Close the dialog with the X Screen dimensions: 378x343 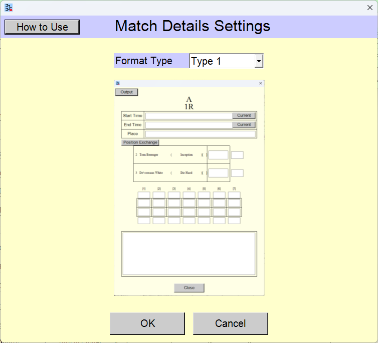(370, 8)
